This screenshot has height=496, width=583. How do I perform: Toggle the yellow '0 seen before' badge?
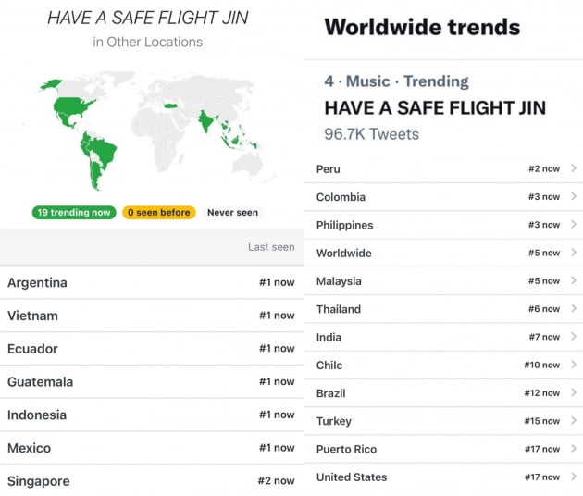click(159, 212)
